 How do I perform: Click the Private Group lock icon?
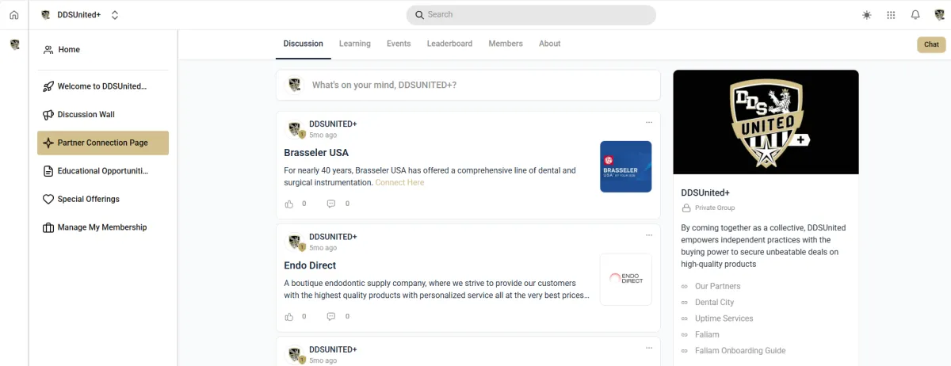[686, 208]
